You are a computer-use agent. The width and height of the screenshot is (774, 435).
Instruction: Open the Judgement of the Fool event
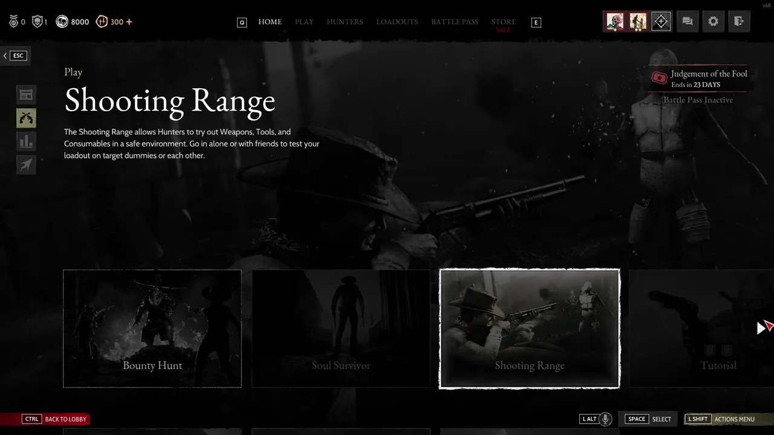pos(709,74)
